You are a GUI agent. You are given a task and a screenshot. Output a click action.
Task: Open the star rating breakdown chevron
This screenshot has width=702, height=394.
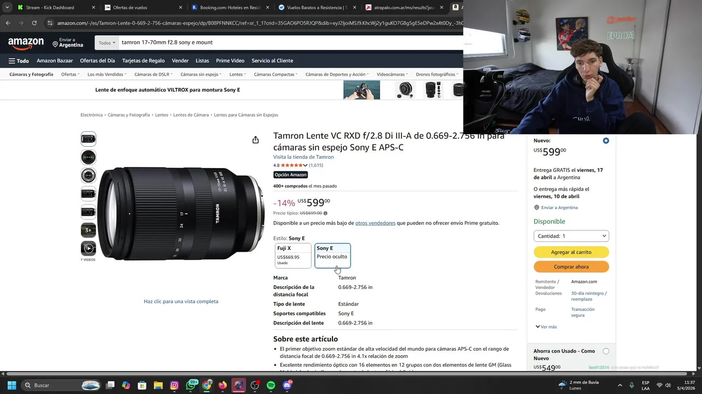click(x=305, y=165)
